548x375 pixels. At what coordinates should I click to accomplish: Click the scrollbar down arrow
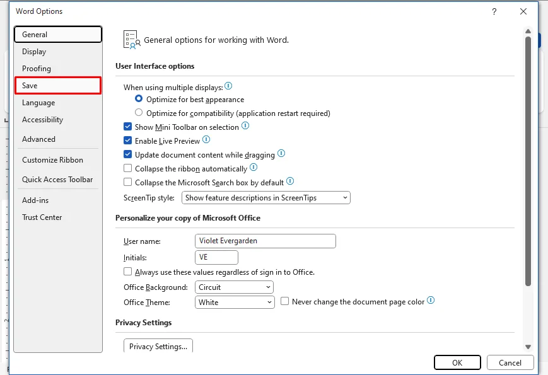(528, 347)
